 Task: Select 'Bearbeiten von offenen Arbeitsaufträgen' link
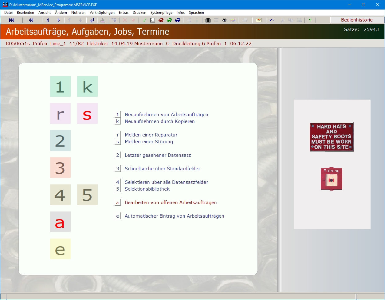(x=171, y=203)
